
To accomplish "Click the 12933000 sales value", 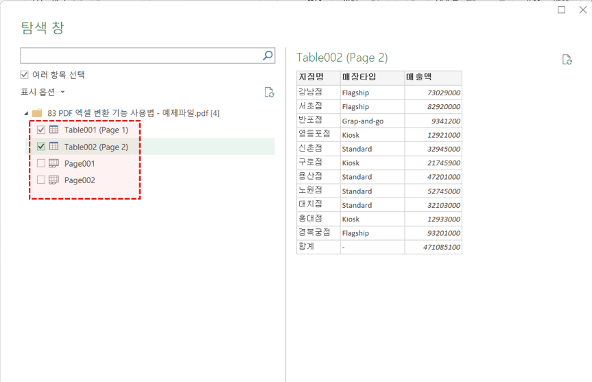I will point(433,219).
